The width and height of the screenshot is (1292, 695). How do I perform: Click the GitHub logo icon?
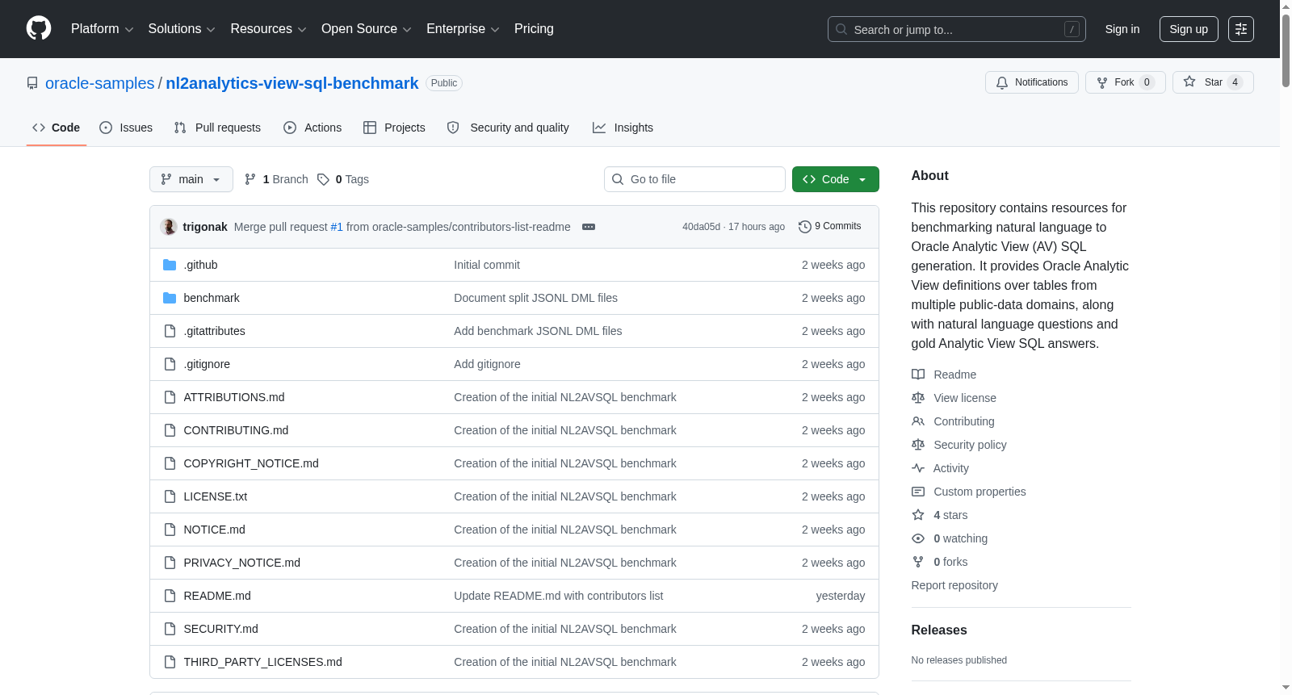pyautogui.click(x=39, y=29)
